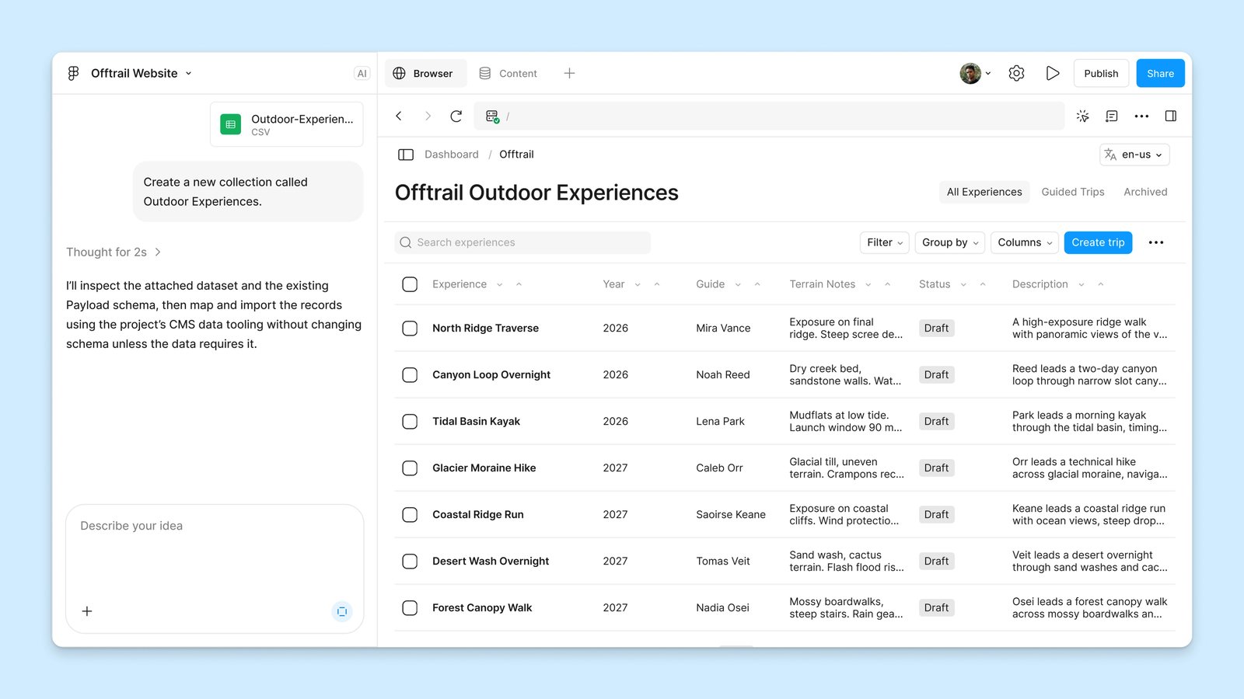Click the stop generation button in chat
1244x699 pixels.
[342, 611]
